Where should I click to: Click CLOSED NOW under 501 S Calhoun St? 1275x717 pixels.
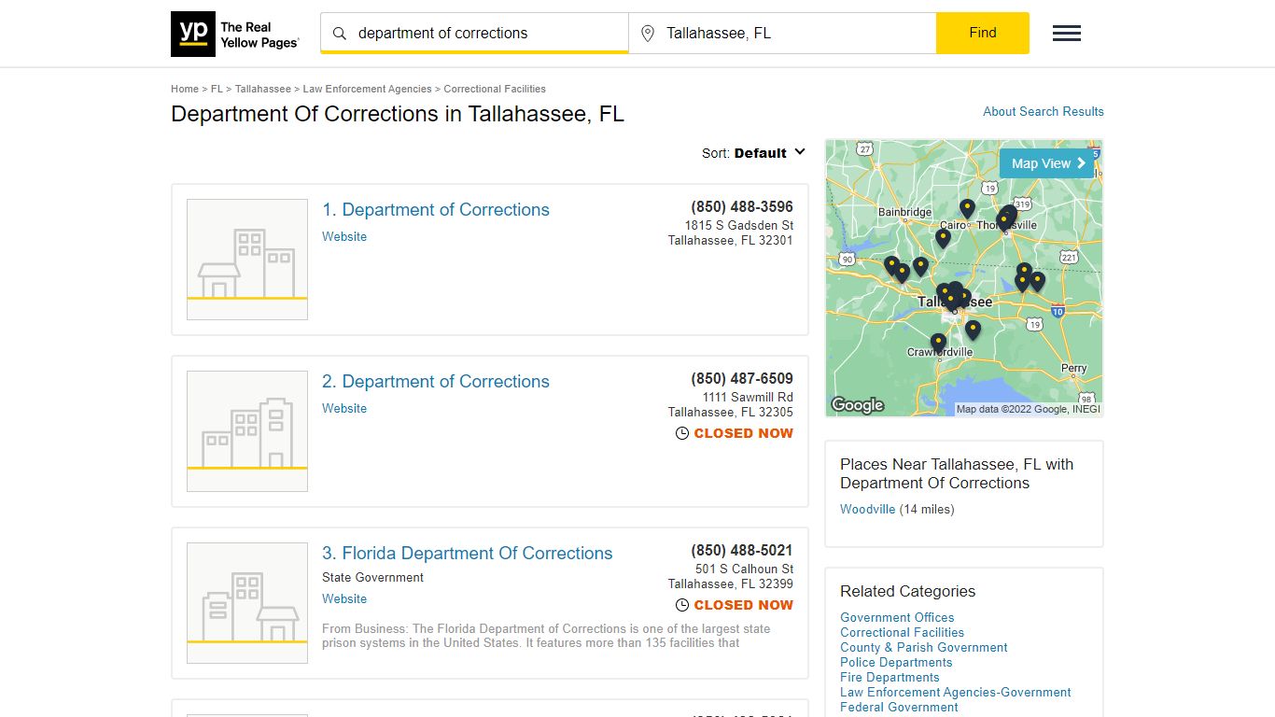coord(744,605)
